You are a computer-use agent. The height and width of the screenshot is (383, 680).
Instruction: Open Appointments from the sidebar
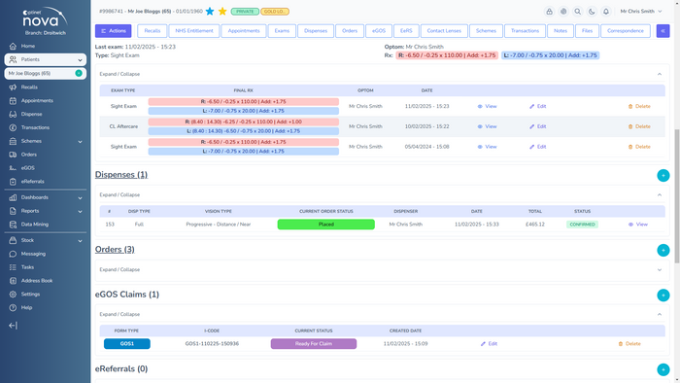37,101
